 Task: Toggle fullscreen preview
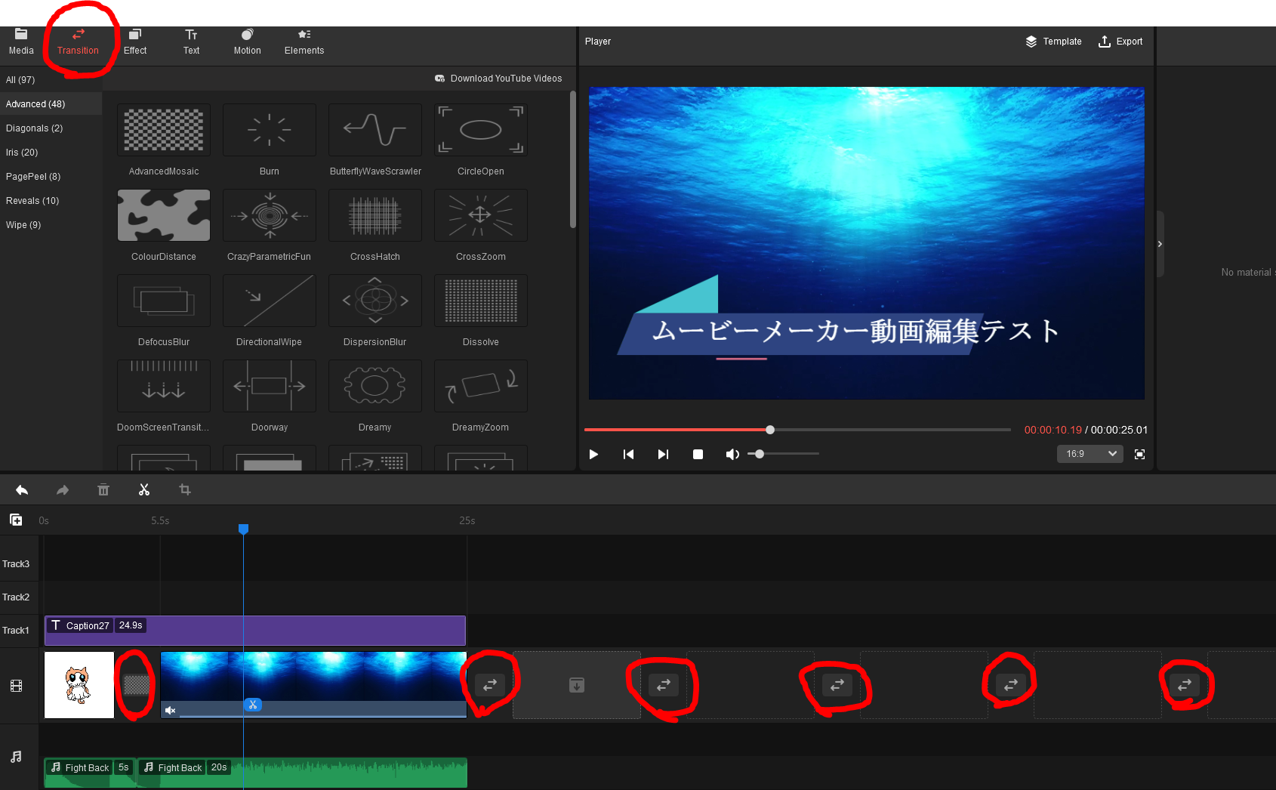[x=1140, y=454]
